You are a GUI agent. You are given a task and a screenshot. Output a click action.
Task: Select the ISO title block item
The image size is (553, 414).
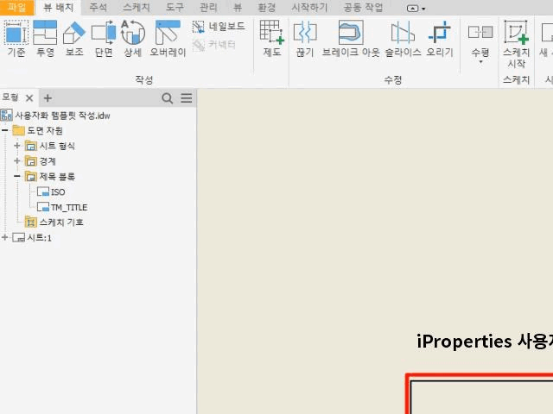pyautogui.click(x=58, y=191)
